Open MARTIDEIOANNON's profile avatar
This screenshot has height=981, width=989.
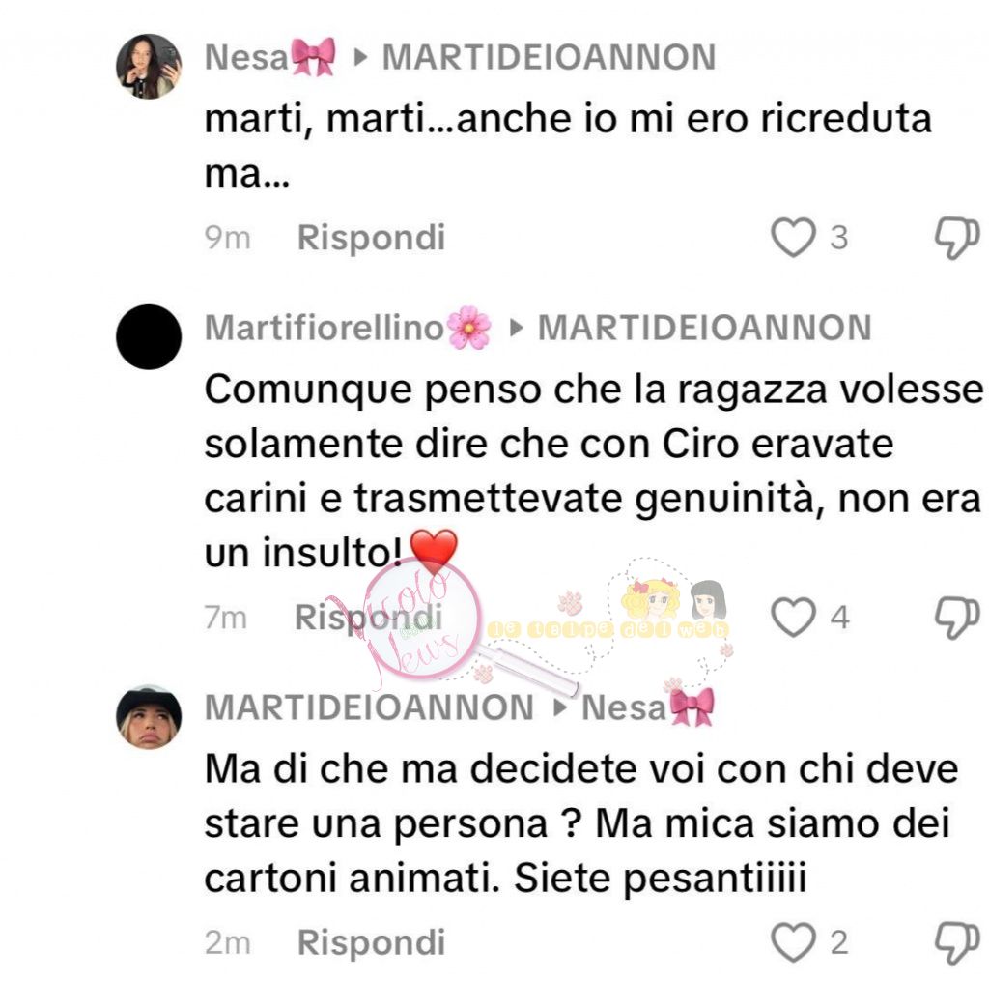(148, 717)
